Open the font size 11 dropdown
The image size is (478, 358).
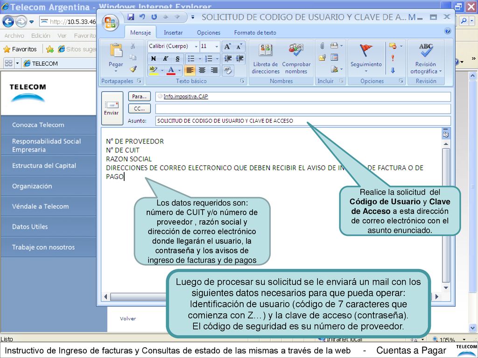click(217, 46)
